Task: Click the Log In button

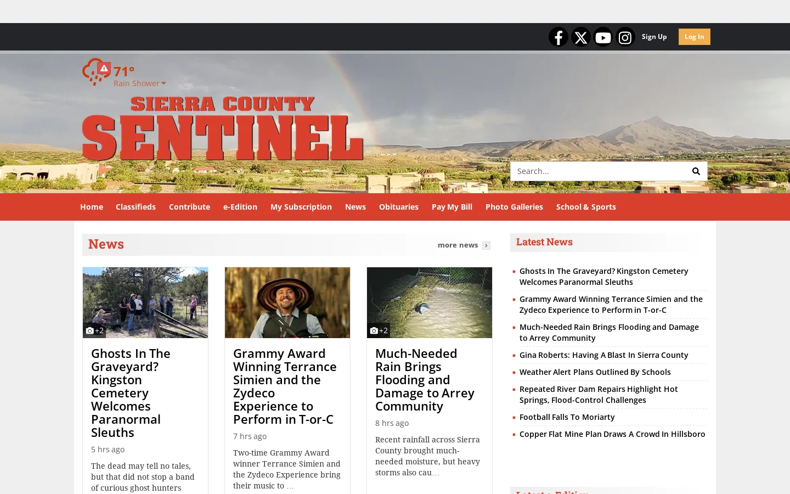Action: pyautogui.click(x=695, y=37)
